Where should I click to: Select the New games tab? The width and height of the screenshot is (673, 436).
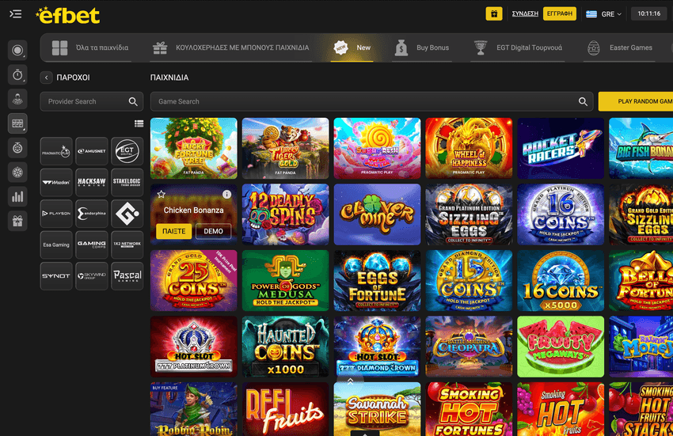(352, 47)
